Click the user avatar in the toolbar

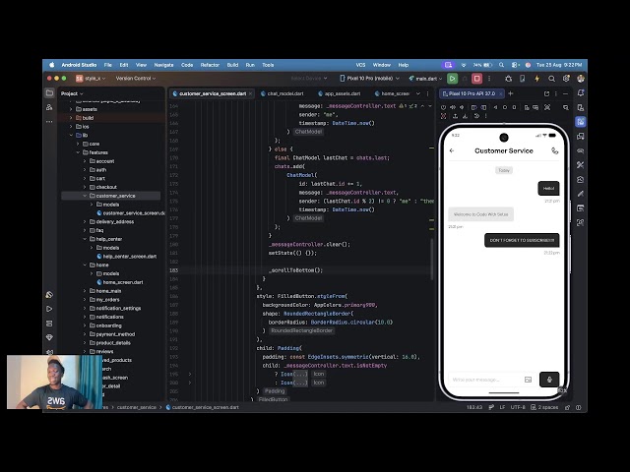click(581, 79)
